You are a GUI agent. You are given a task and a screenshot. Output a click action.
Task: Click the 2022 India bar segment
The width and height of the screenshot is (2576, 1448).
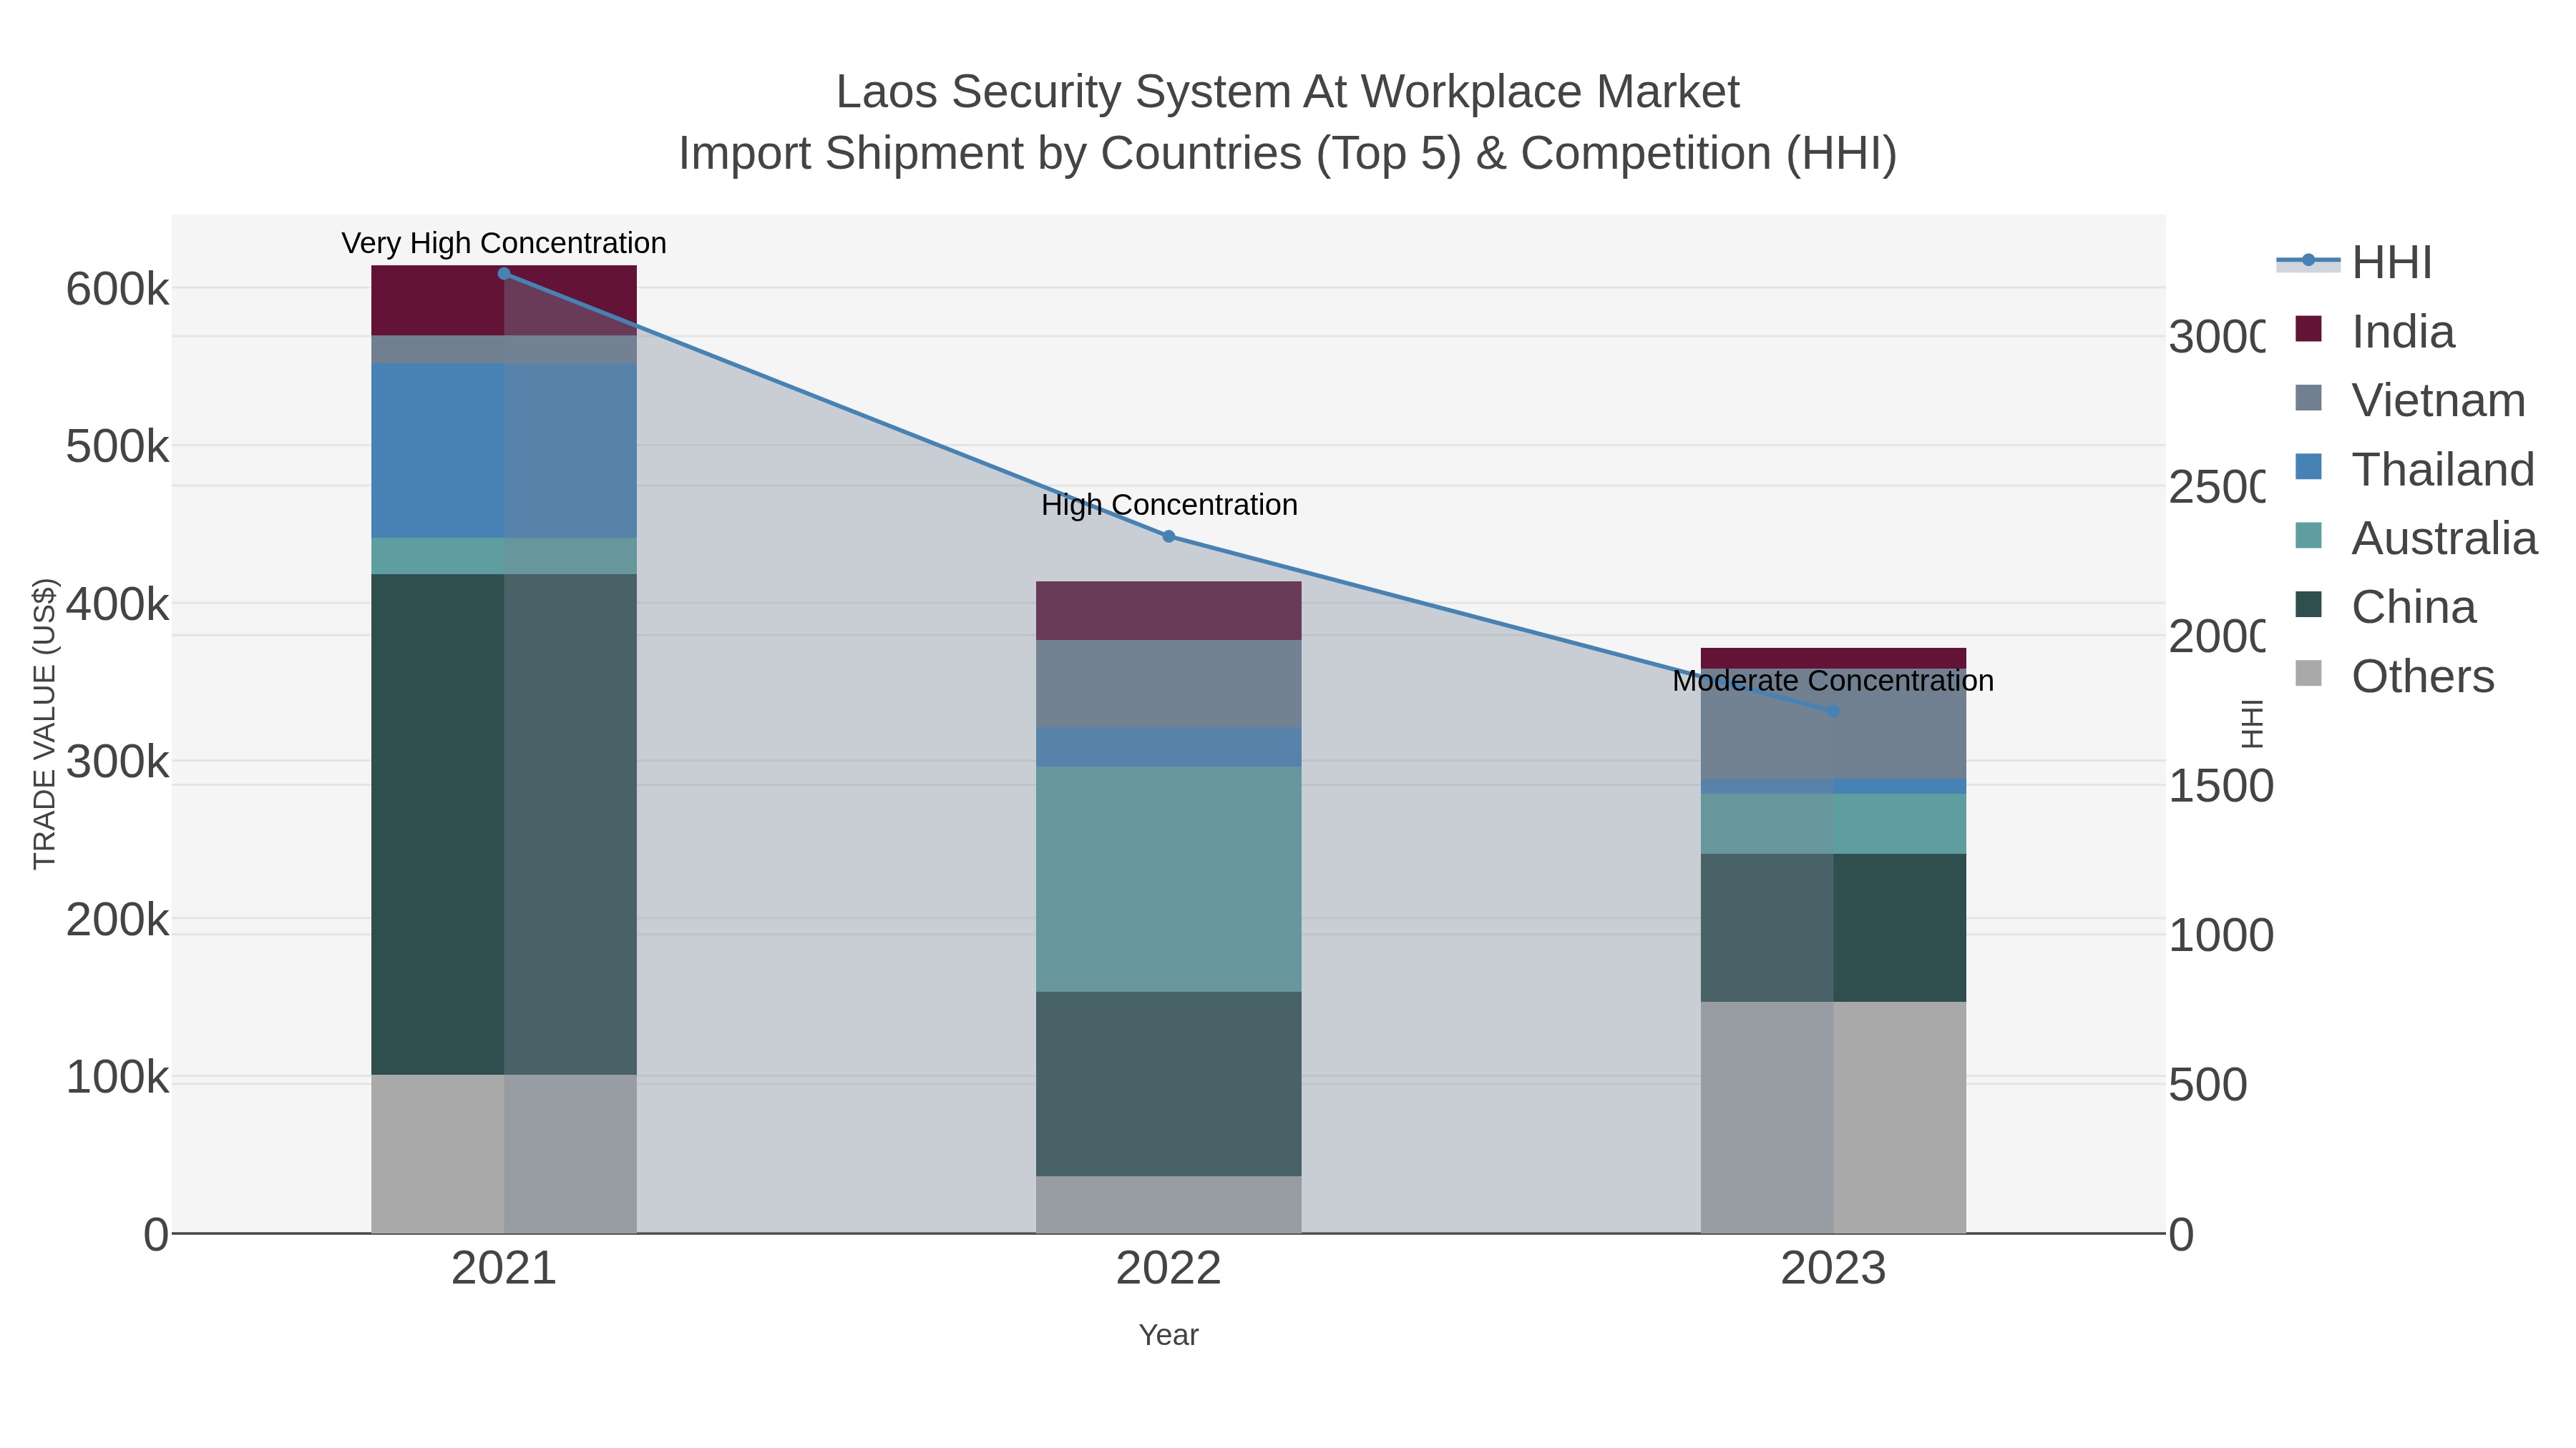1168,611
